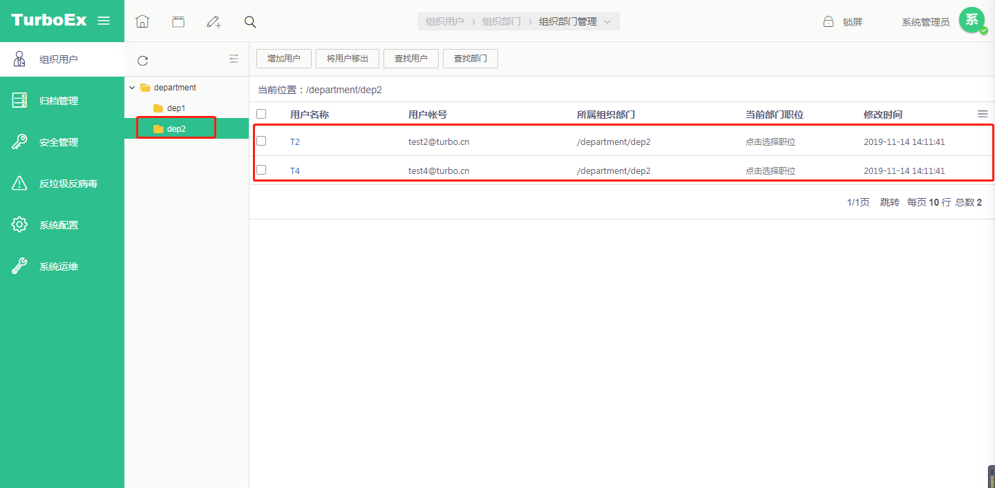Open the window panel icon in toolbar
Image resolution: width=995 pixels, height=488 pixels.
coord(178,21)
